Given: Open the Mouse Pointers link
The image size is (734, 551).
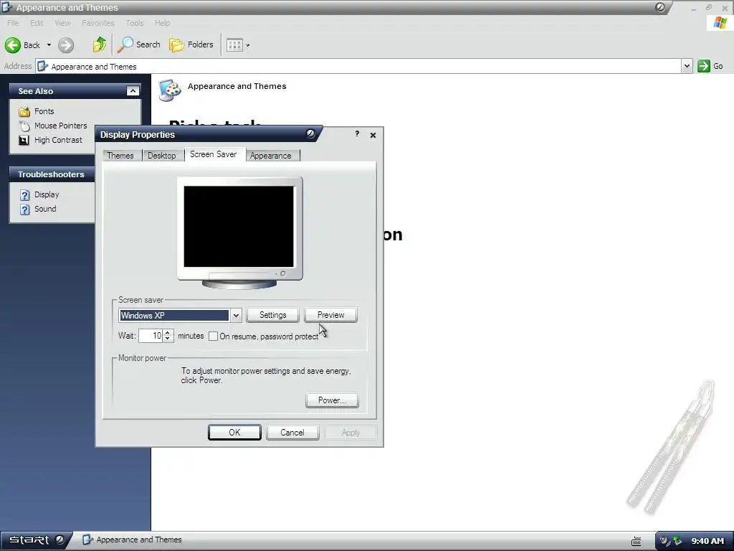Looking at the screenshot, I should [60, 126].
